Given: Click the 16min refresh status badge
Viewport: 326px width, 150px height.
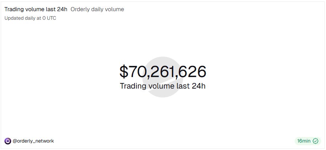Looking at the screenshot, I should 307,141.
